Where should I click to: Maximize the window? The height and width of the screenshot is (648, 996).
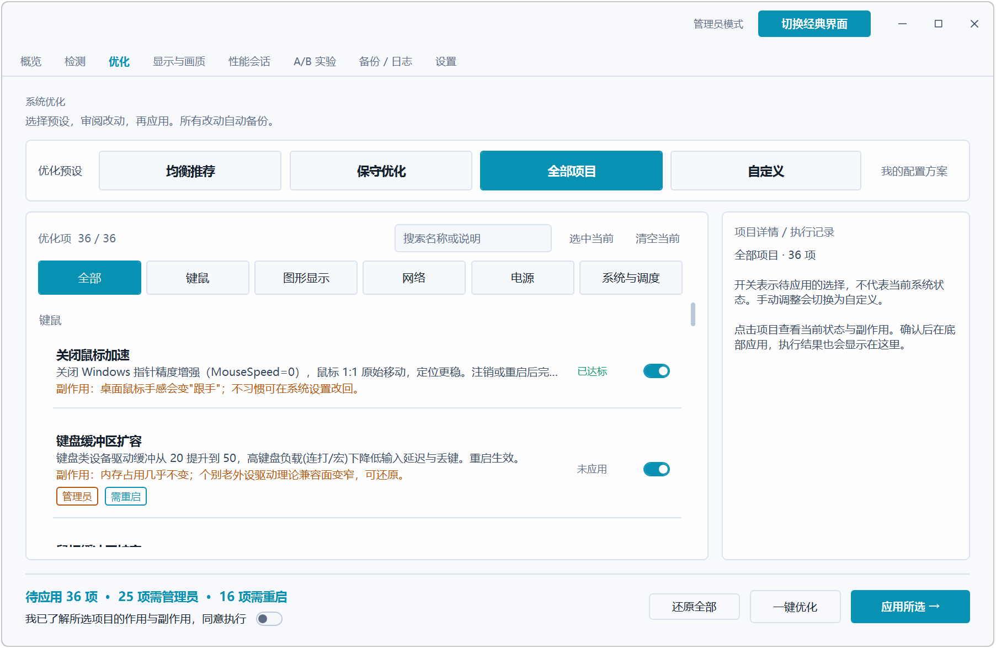pyautogui.click(x=938, y=24)
